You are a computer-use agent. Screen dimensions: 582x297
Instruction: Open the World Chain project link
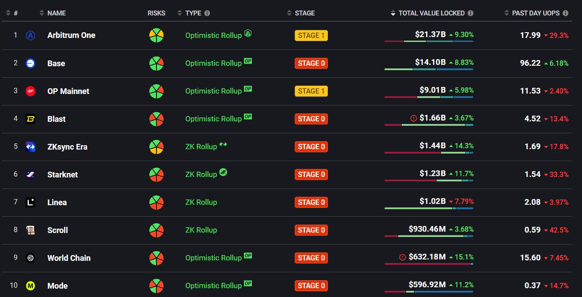pos(69,258)
